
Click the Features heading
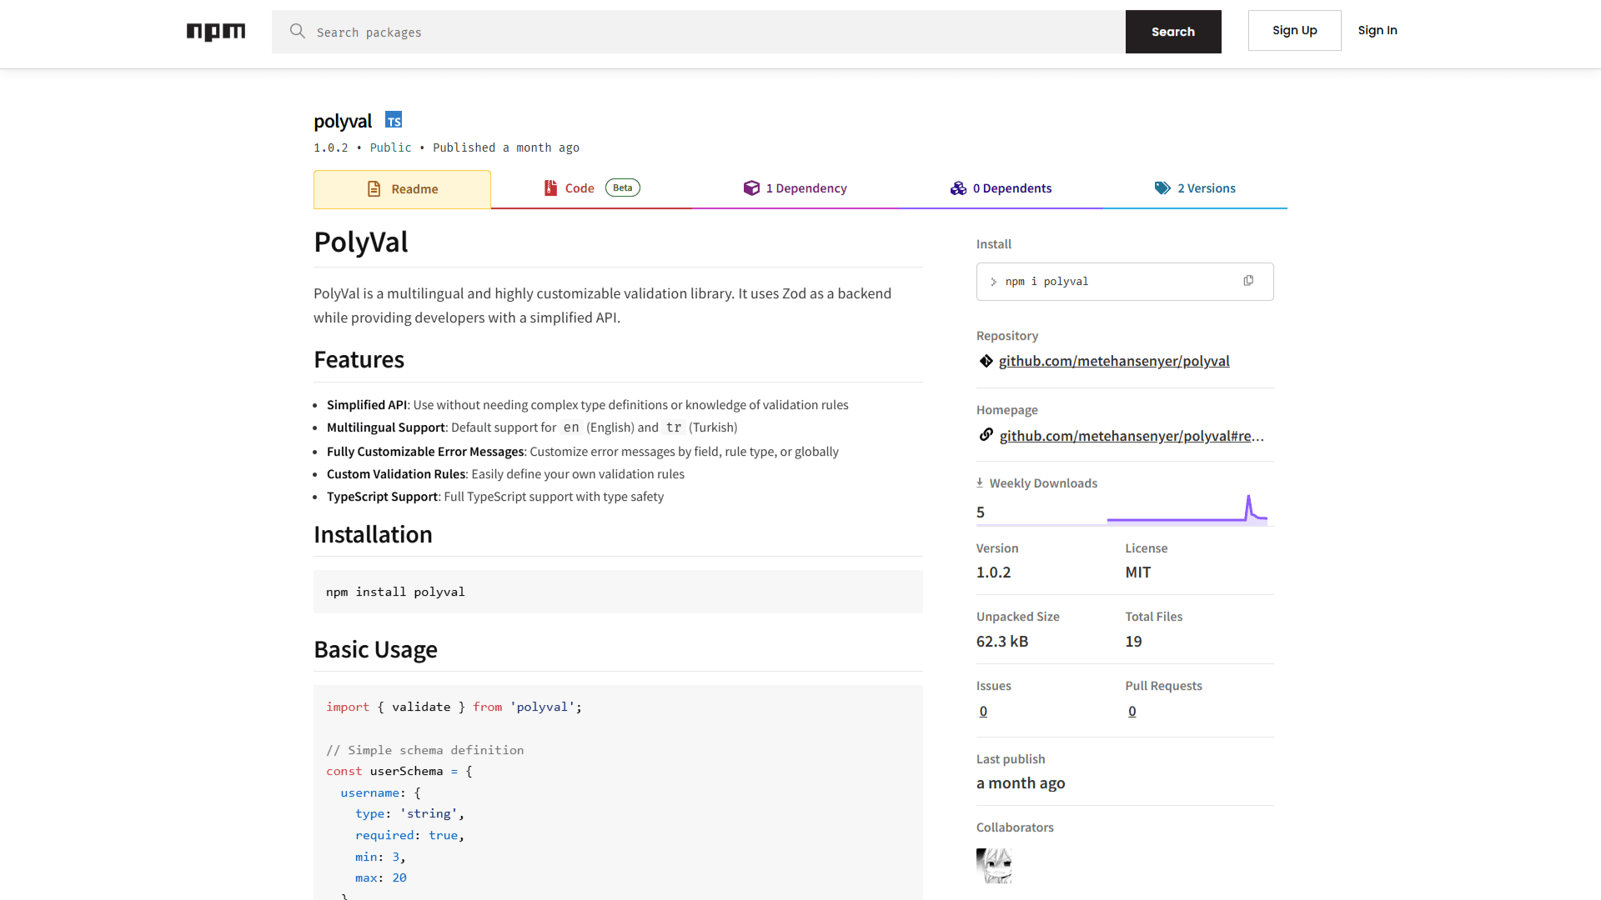[x=359, y=359]
